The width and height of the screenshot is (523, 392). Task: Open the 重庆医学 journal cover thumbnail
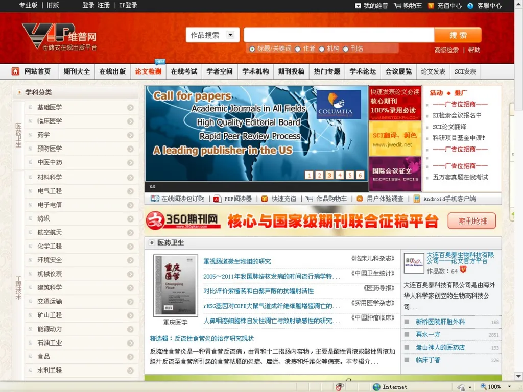(x=176, y=286)
